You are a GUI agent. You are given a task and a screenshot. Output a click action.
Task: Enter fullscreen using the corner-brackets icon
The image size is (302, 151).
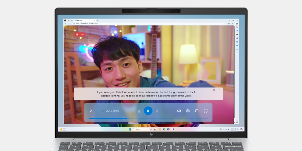click(206, 111)
